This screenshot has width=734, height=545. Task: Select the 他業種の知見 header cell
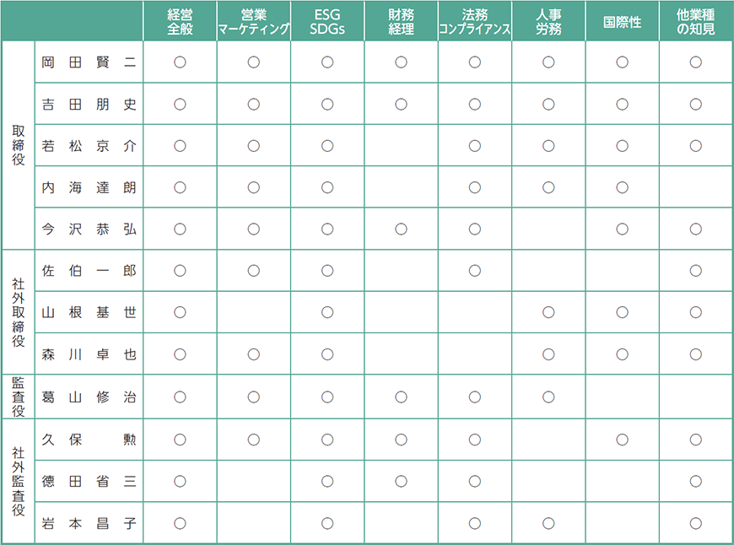[x=696, y=22]
